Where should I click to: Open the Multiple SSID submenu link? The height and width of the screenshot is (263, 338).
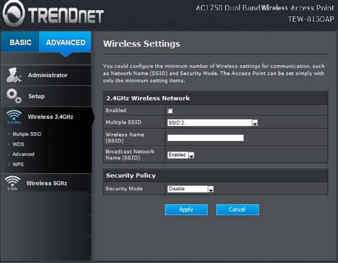tap(27, 134)
